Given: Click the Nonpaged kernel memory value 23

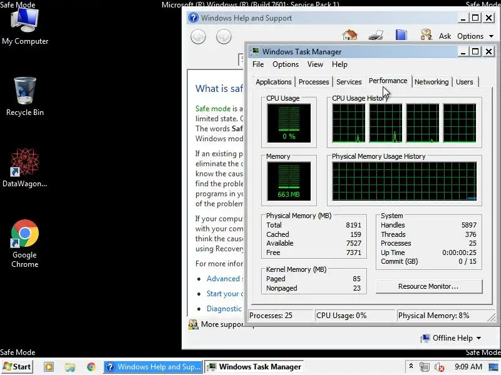Looking at the screenshot, I should pos(356,288).
